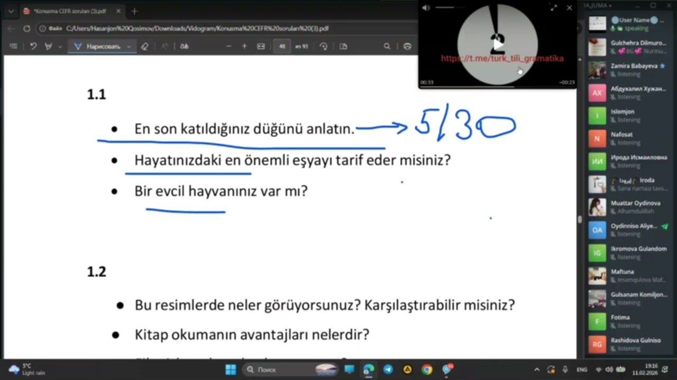Screen dimensions: 677x380
Task: Refresh the browser page
Action: click(x=26, y=28)
